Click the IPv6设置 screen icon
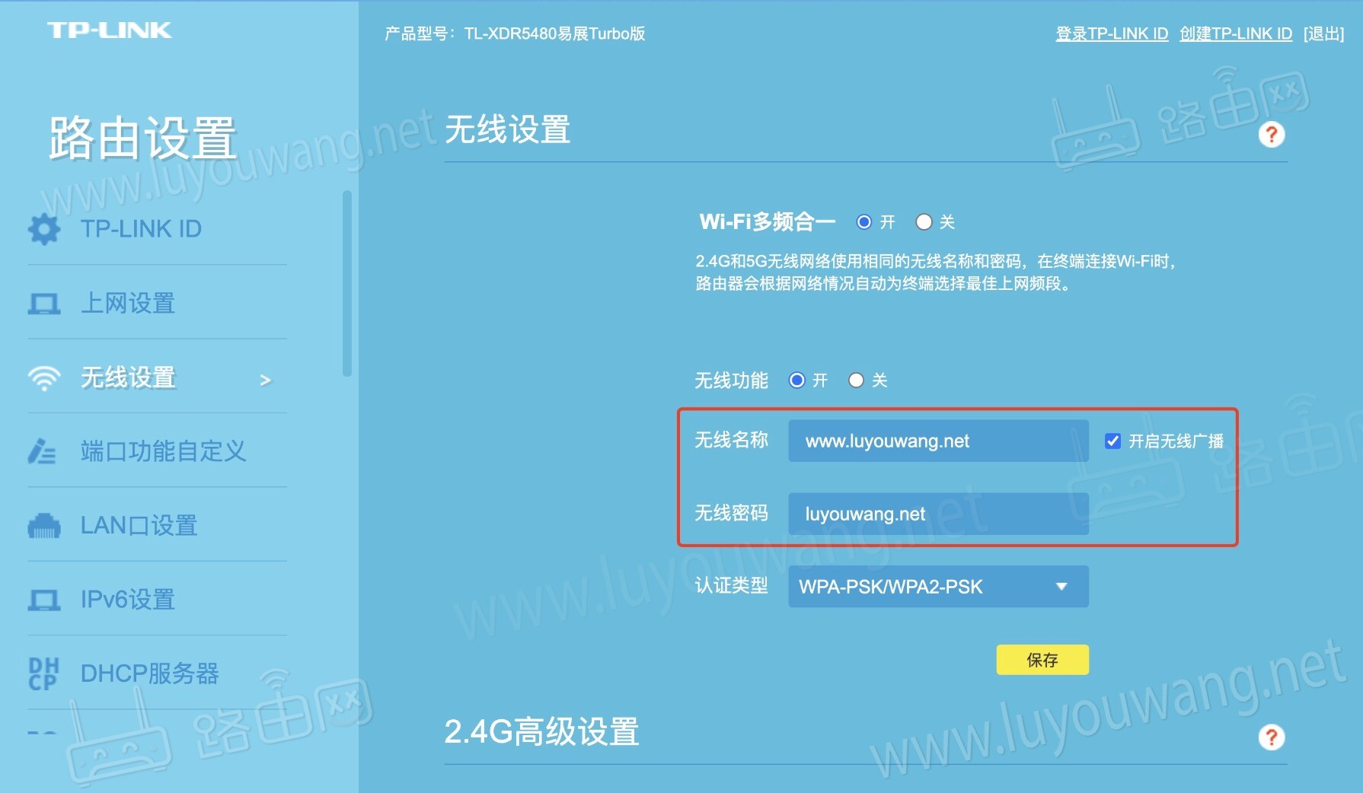The width and height of the screenshot is (1363, 793). [46, 599]
